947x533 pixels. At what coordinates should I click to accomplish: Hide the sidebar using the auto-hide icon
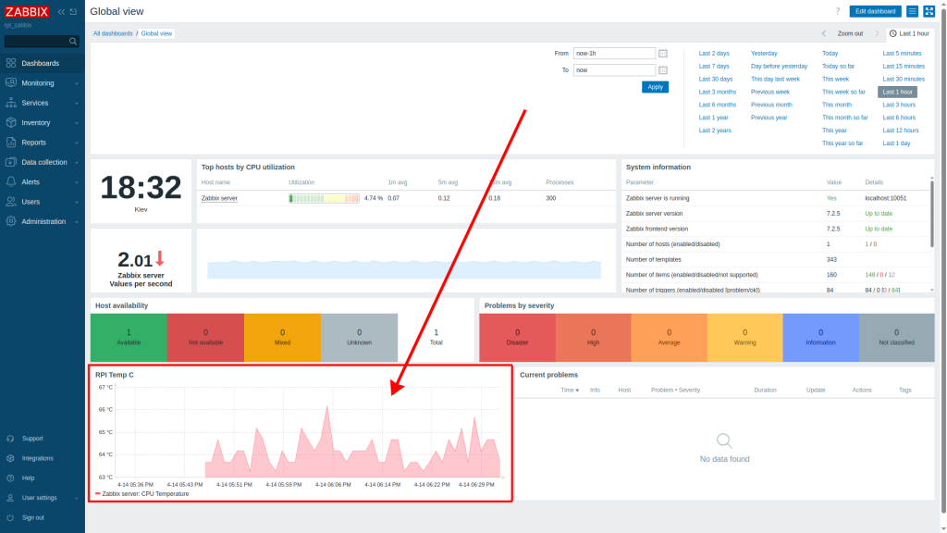pyautogui.click(x=74, y=11)
